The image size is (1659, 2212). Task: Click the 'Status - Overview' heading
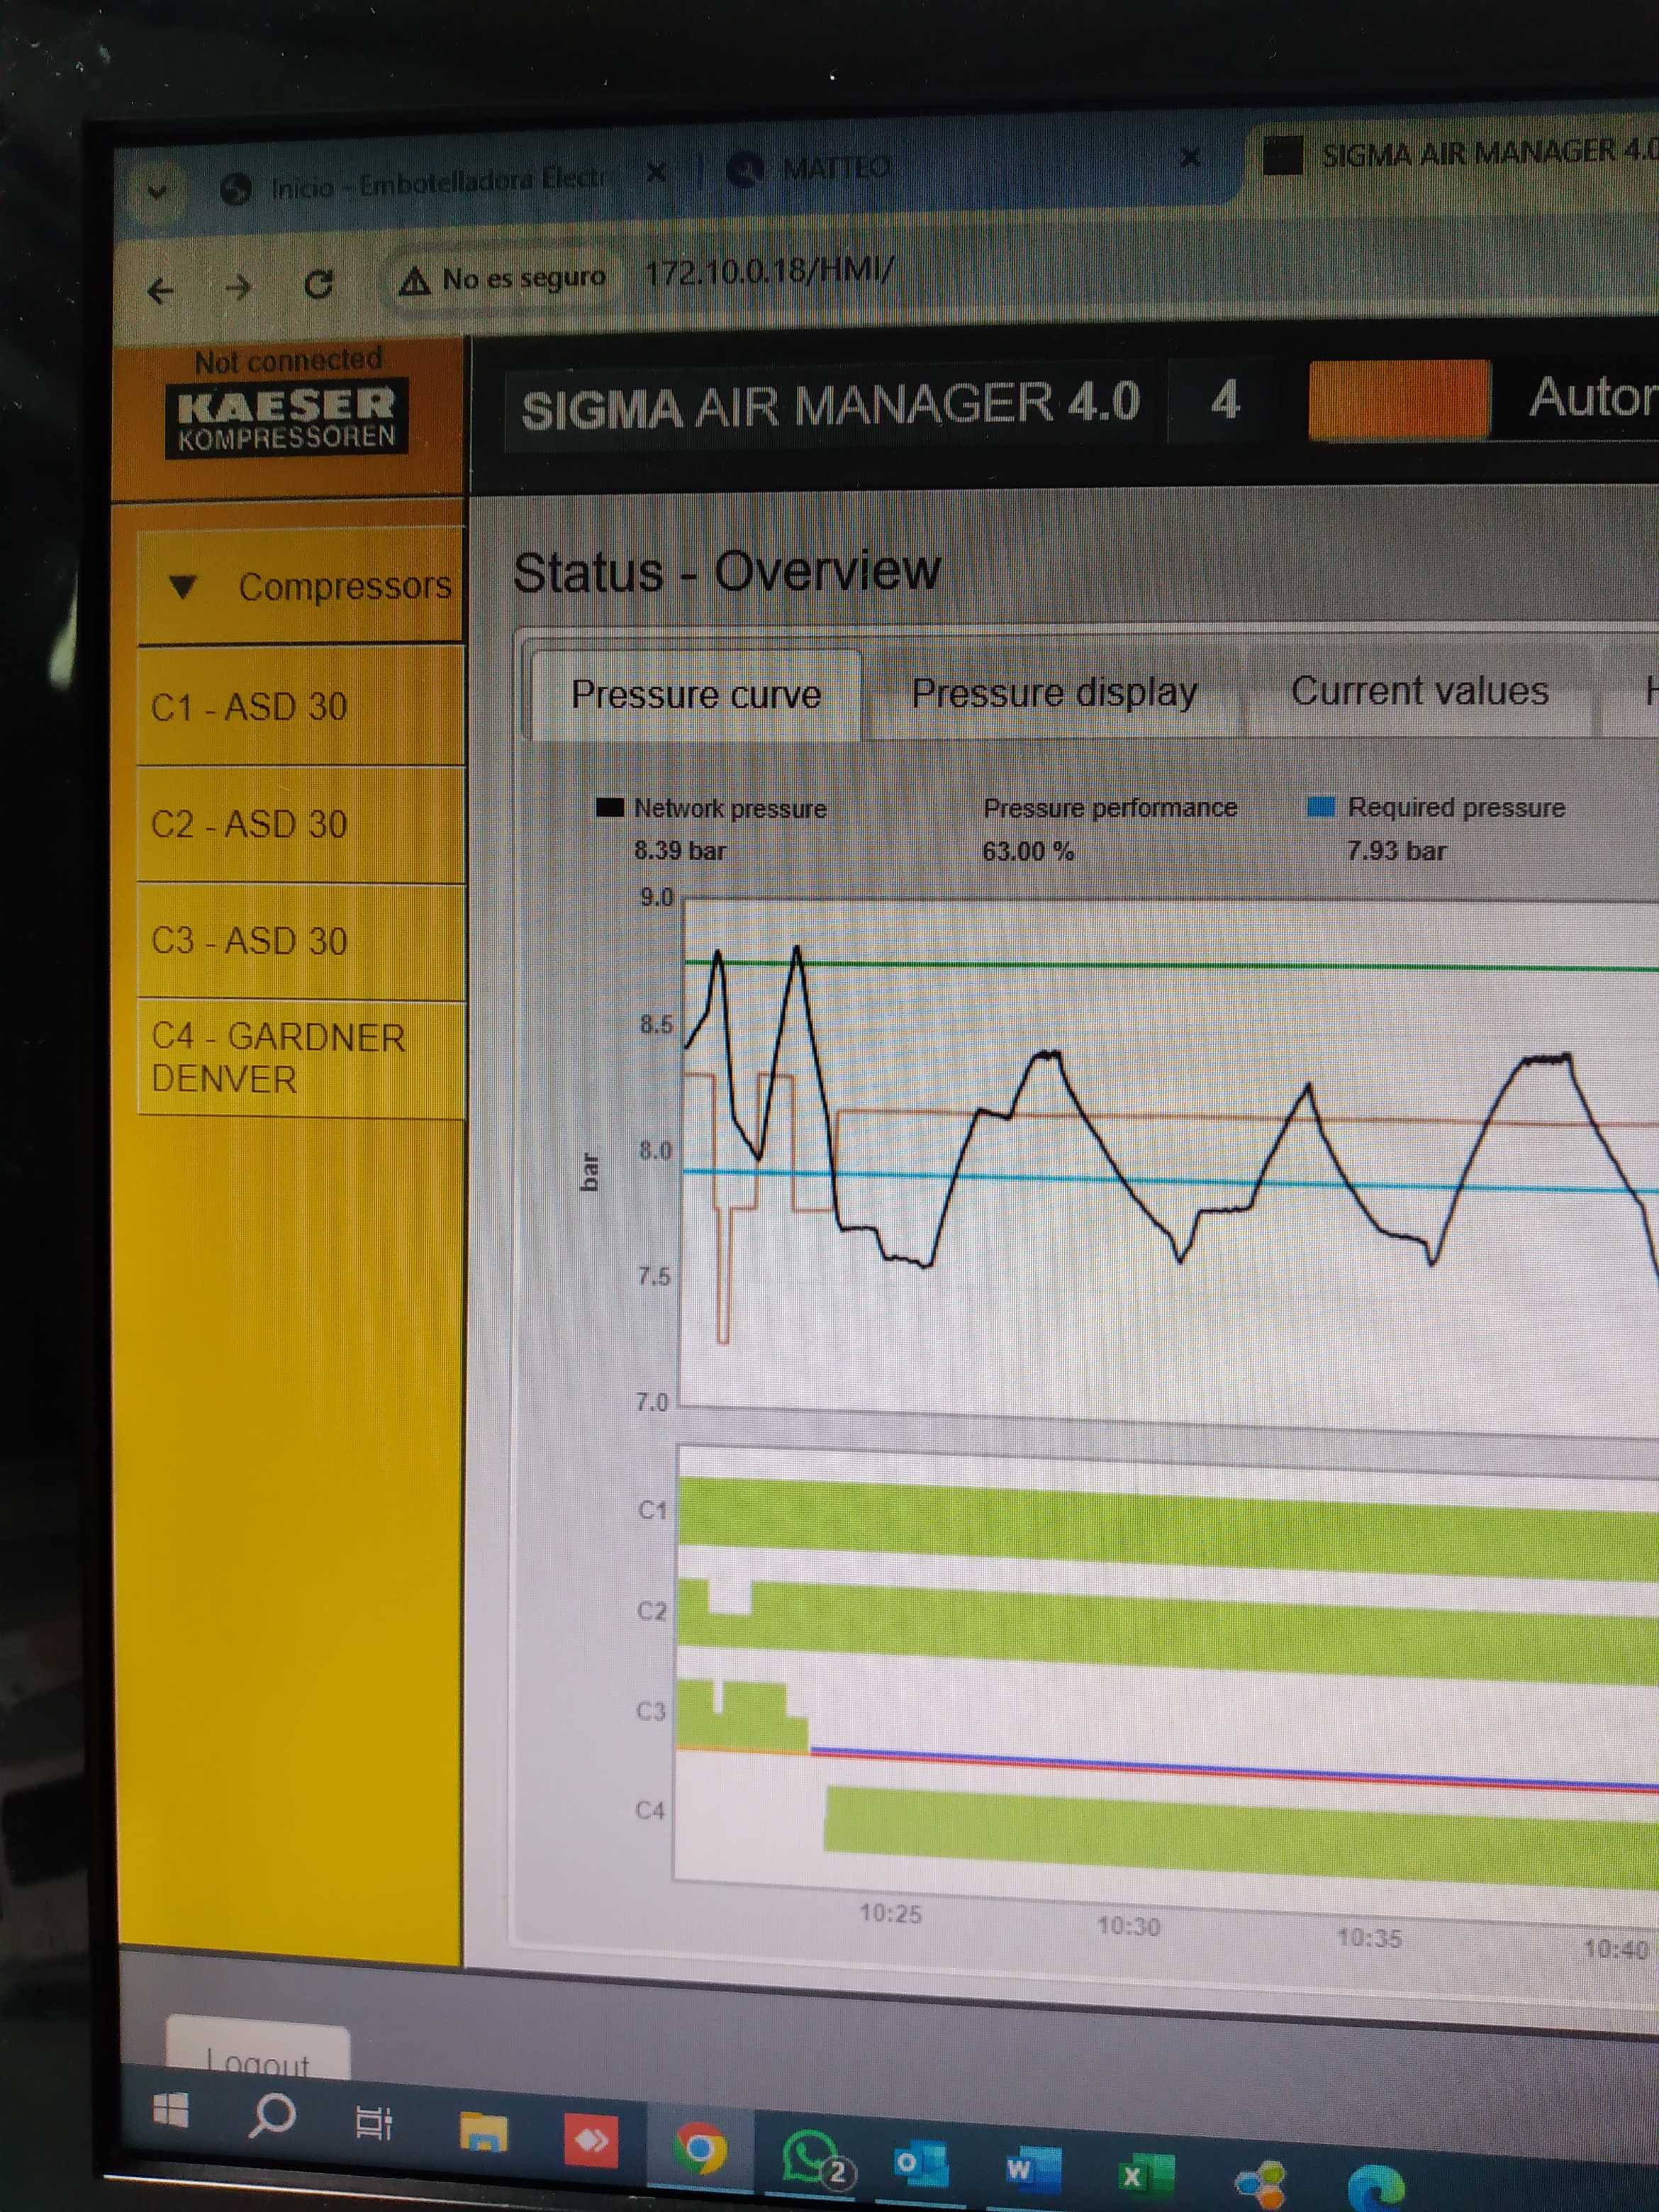[x=727, y=572]
